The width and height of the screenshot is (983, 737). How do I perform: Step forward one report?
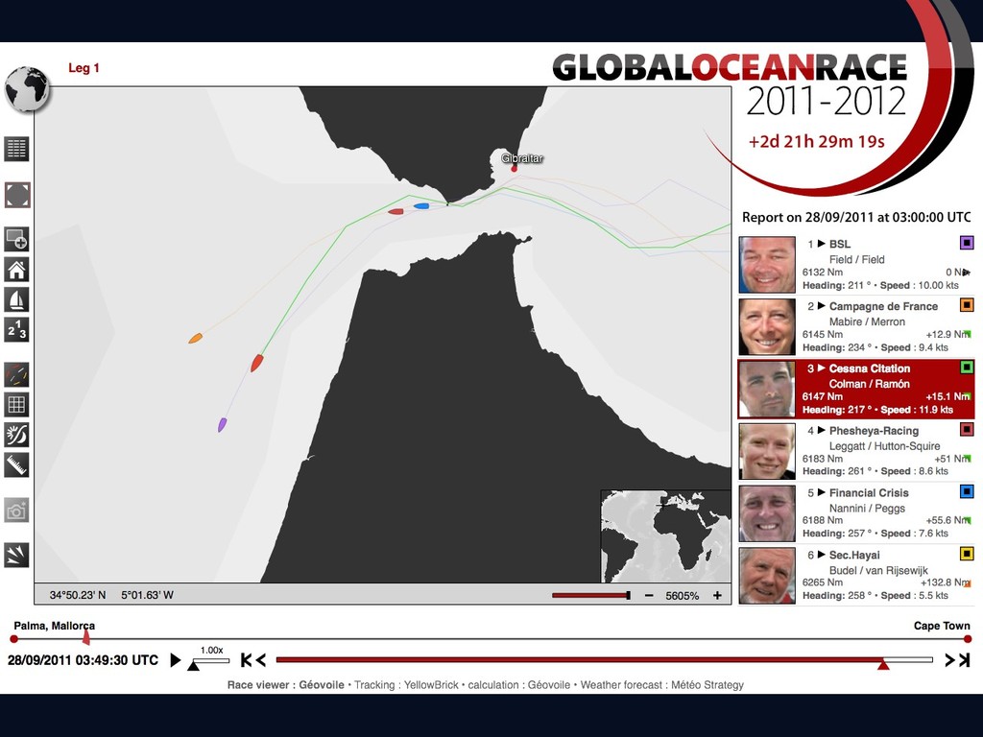949,660
